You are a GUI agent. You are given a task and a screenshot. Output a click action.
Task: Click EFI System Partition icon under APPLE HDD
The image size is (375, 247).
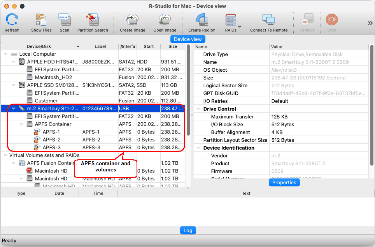30,69
